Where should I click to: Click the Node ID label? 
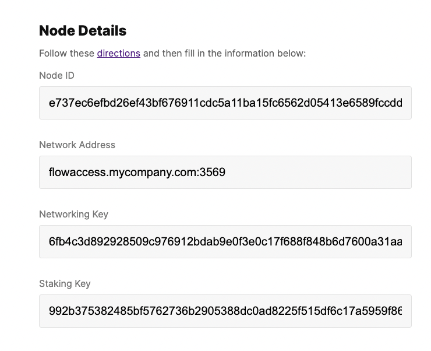(x=56, y=75)
